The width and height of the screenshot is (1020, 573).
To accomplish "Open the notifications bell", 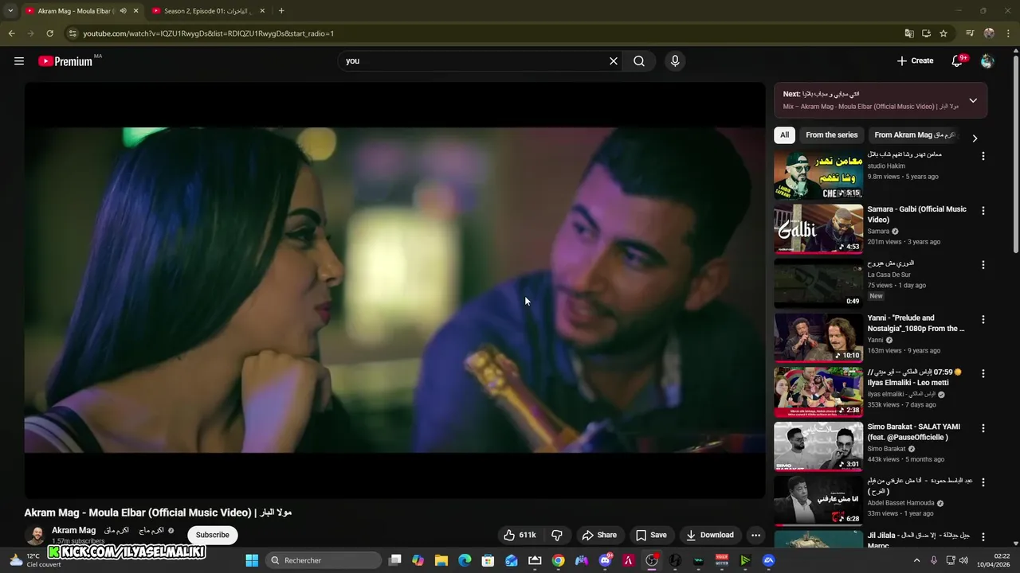I will tap(958, 61).
